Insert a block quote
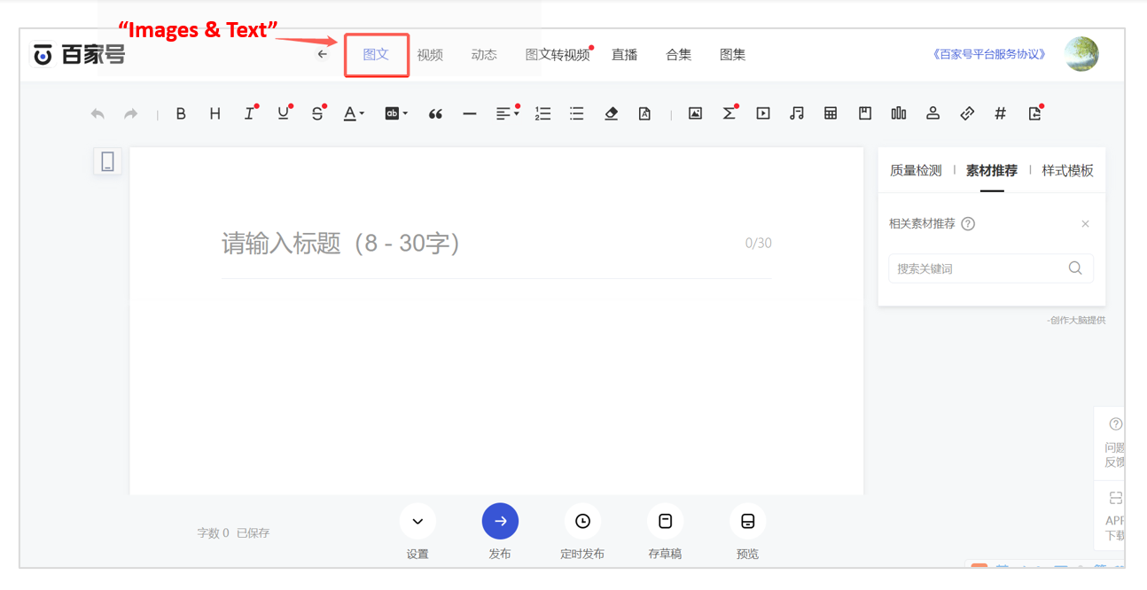Viewport: 1147px width, 590px height. 435,113
